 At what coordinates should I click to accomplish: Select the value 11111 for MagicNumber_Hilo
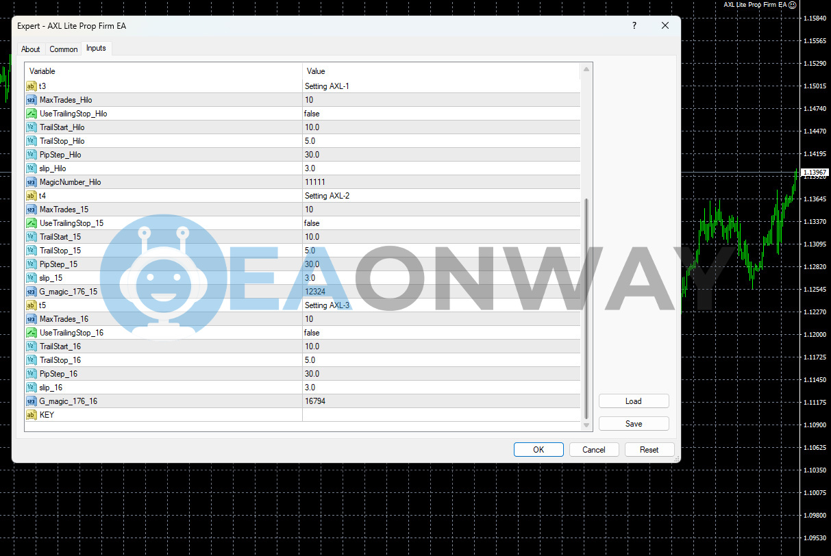coord(315,182)
